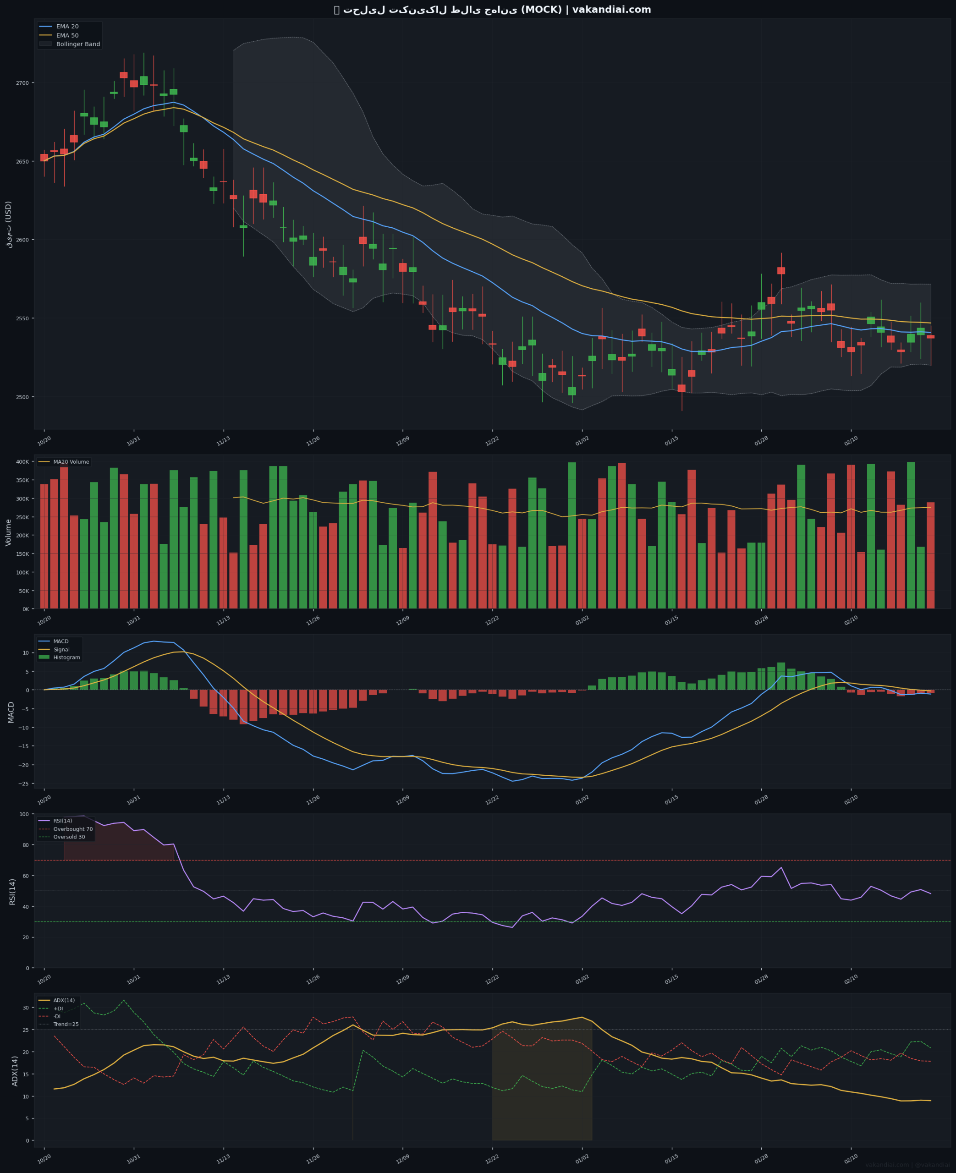
Task: Click the 60 value on the RSI axis
Action: click(27, 876)
